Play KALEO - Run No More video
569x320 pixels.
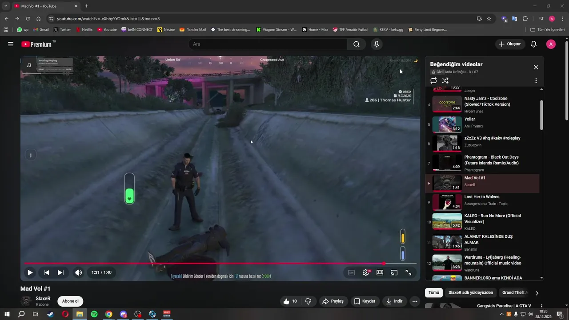click(483, 222)
